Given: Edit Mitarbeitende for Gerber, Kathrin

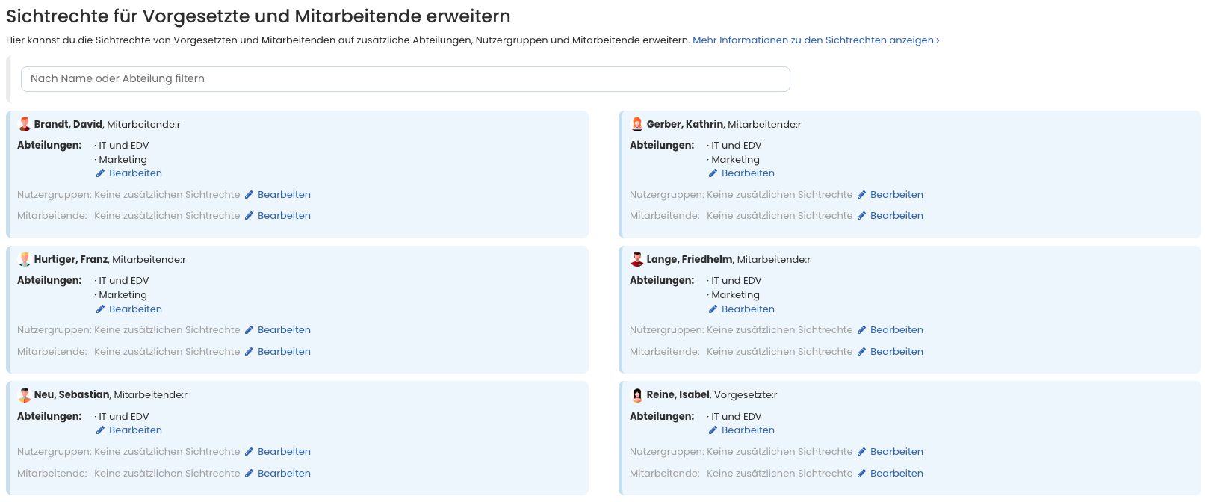Looking at the screenshot, I should coord(896,216).
